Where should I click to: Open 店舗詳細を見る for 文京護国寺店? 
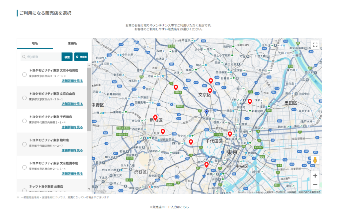click(72, 174)
